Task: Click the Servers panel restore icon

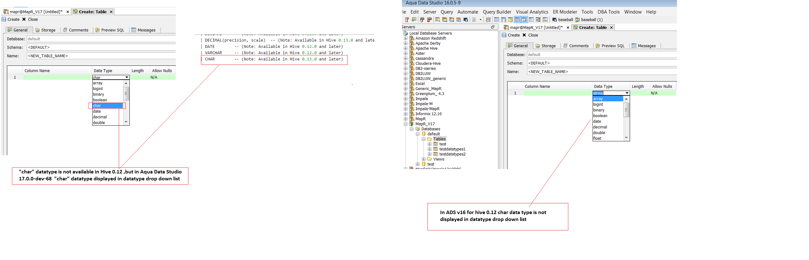Action: (492, 27)
